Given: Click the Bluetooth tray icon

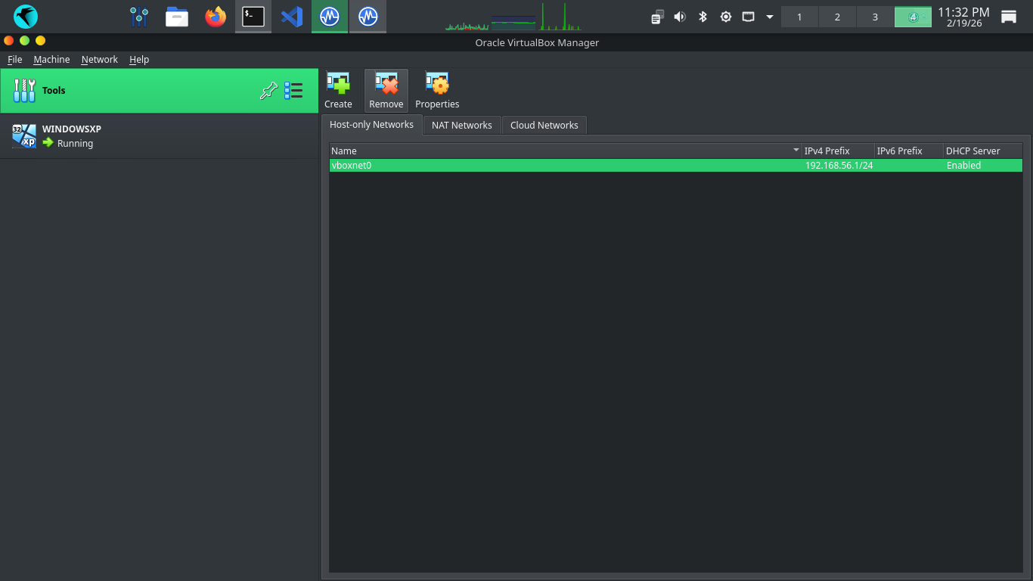Looking at the screenshot, I should 703,17.
